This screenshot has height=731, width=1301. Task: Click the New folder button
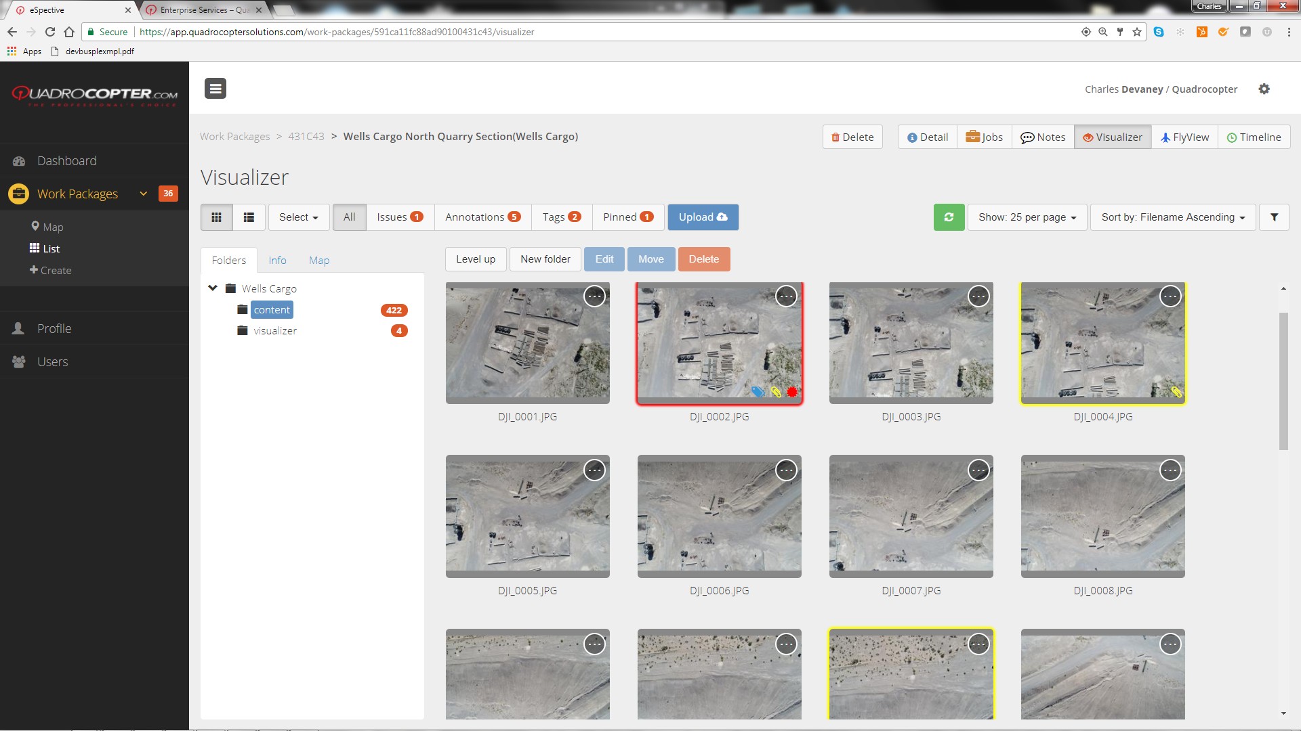click(545, 259)
